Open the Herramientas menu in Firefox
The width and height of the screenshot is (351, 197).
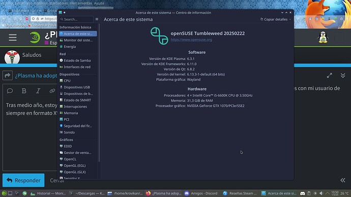[81, 4]
